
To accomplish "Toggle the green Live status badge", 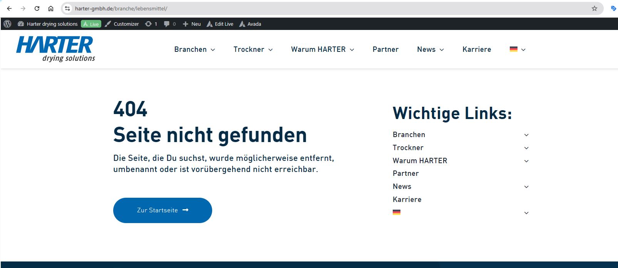I will pos(91,24).
